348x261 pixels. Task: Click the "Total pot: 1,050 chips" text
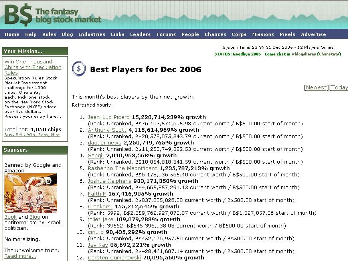pyautogui.click(x=33, y=129)
